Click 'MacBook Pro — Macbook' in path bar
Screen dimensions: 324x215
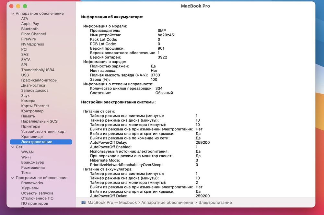click(112, 203)
